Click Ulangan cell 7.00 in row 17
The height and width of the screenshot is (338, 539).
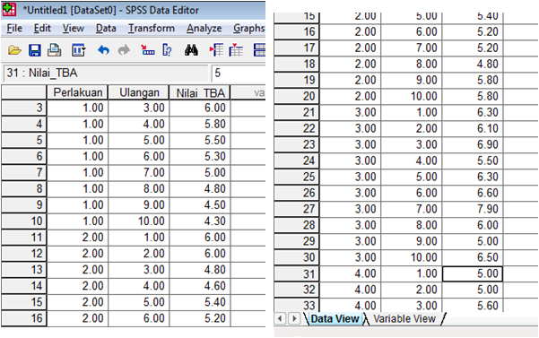(412, 48)
